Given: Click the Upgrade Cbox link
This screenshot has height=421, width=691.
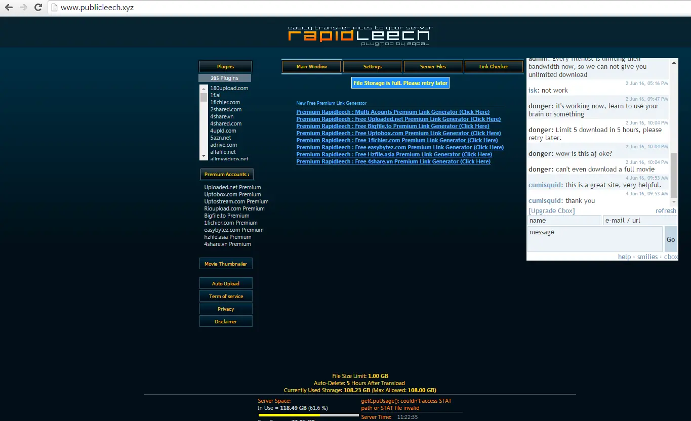Looking at the screenshot, I should point(552,211).
